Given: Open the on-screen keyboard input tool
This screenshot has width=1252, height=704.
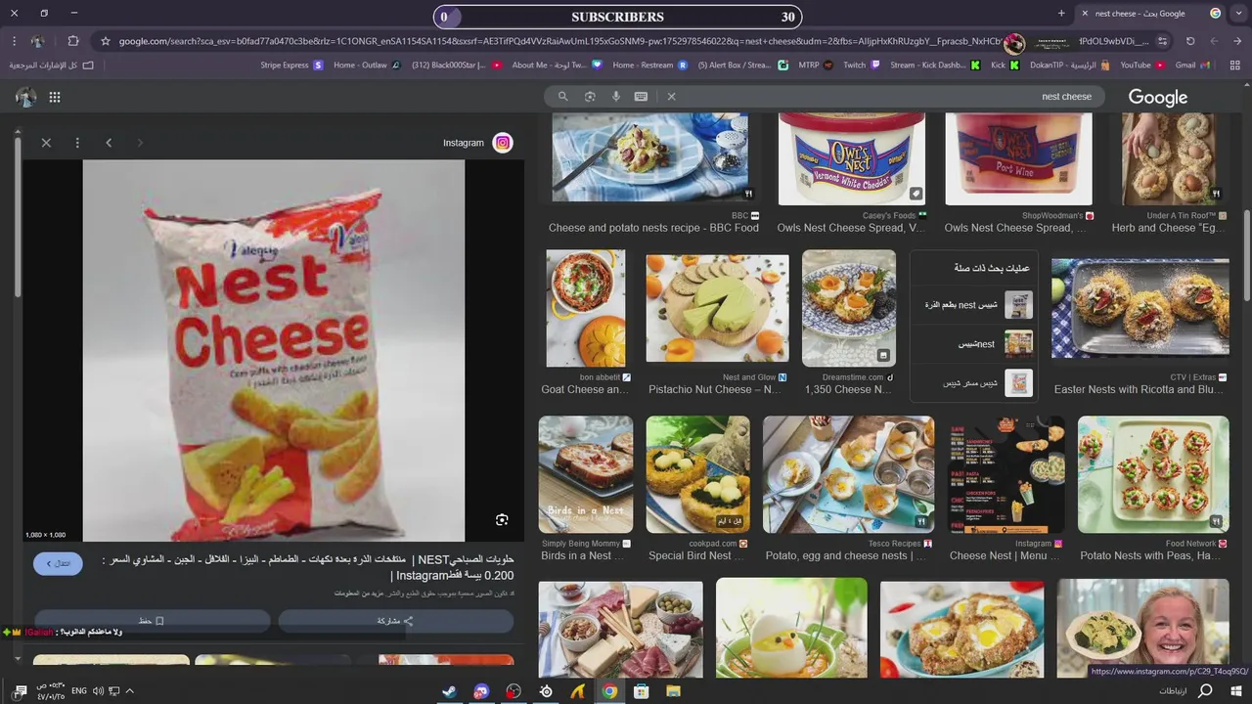Looking at the screenshot, I should (641, 97).
